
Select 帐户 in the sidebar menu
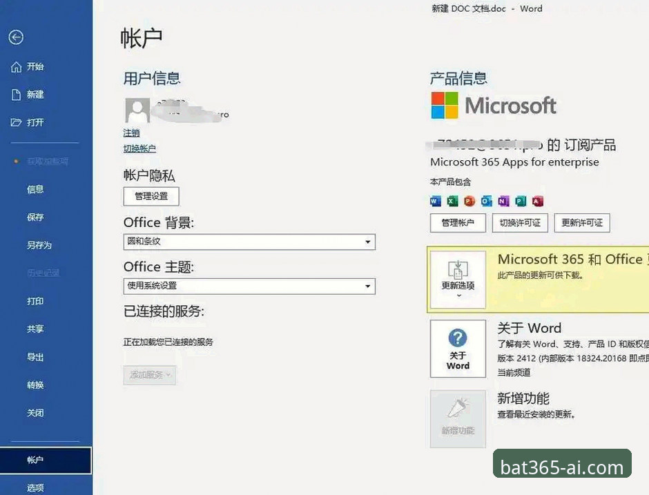click(46, 460)
